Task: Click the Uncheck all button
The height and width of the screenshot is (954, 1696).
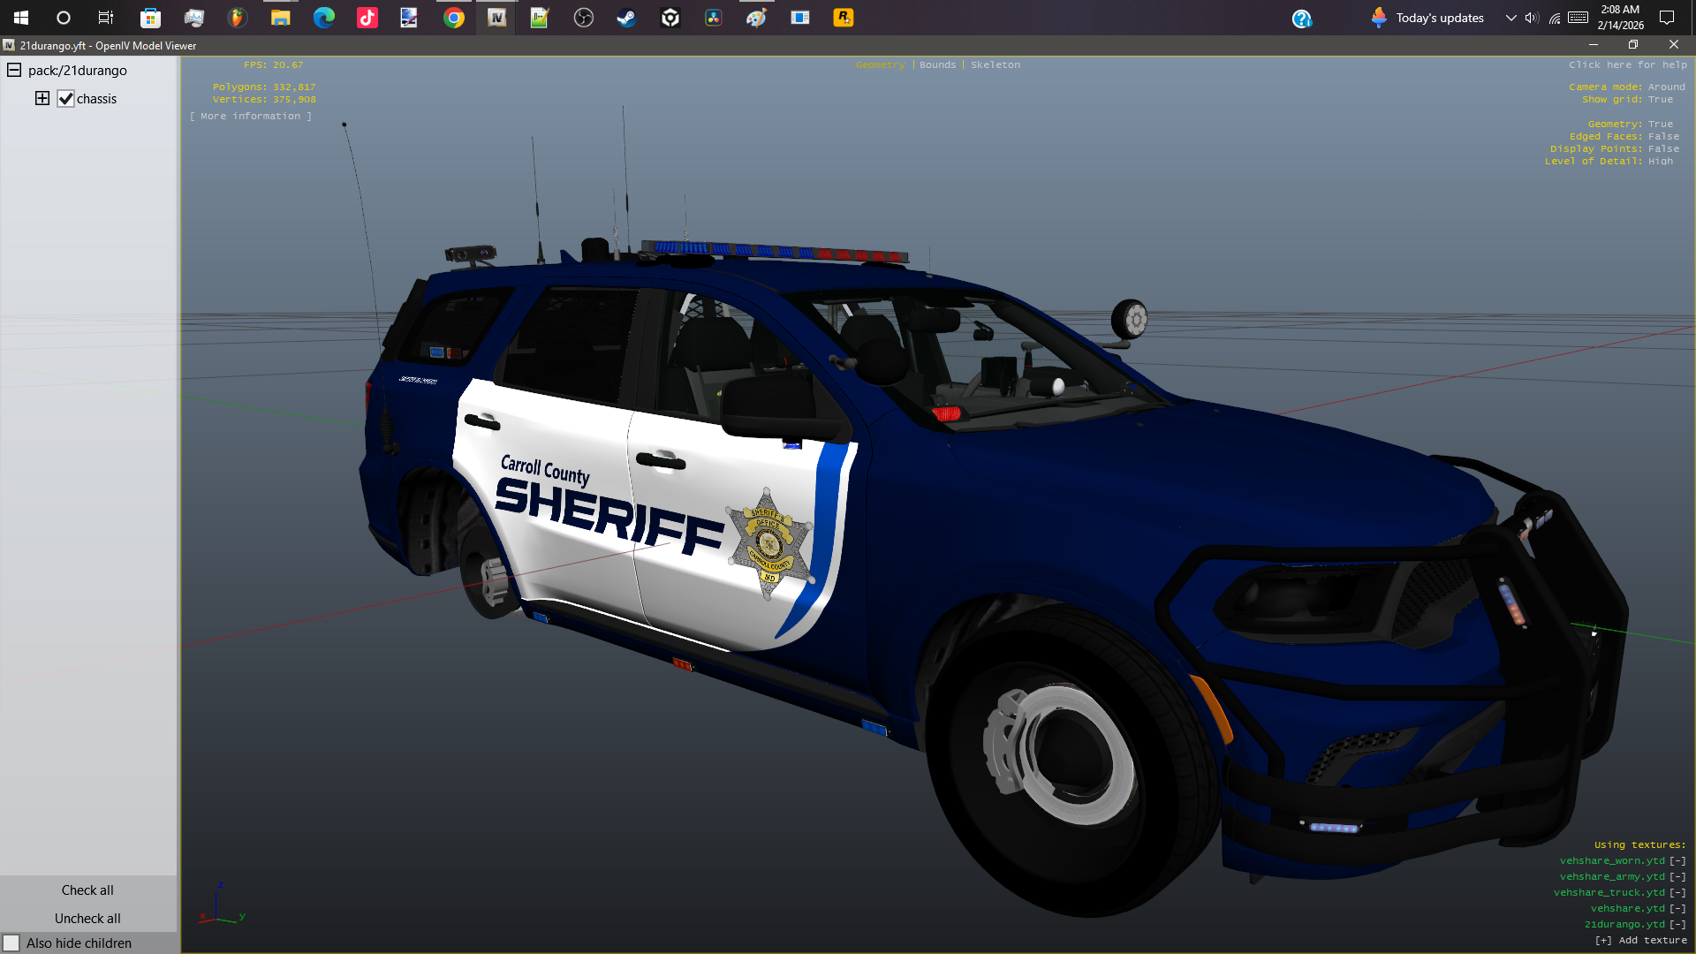Action: tap(87, 919)
